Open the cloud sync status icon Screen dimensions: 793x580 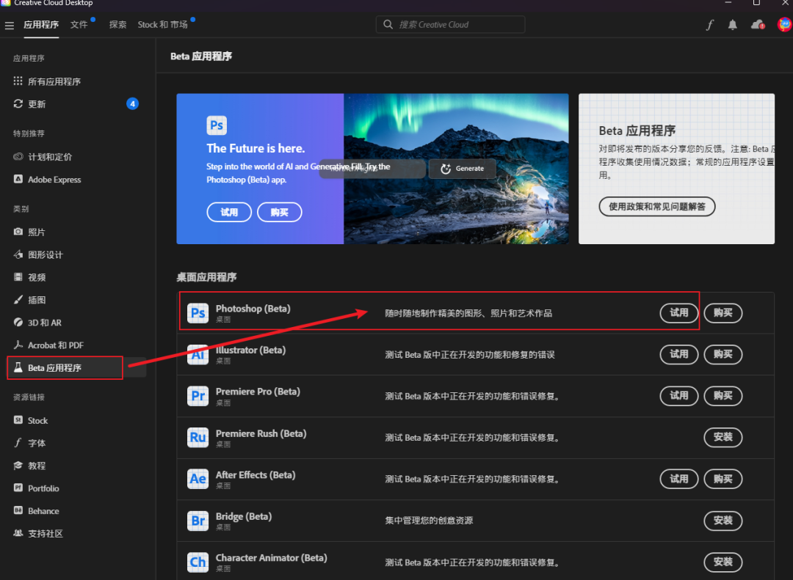pyautogui.click(x=758, y=25)
